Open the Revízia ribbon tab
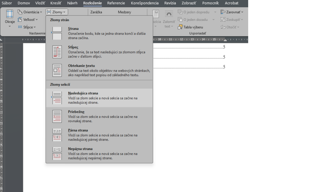 tap(170, 3)
